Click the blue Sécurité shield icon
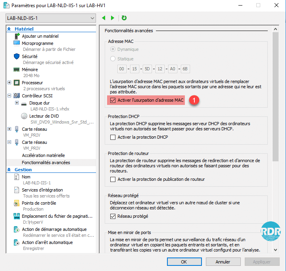Image resolution: width=286 pixels, height=271 pixels. pos(17,56)
